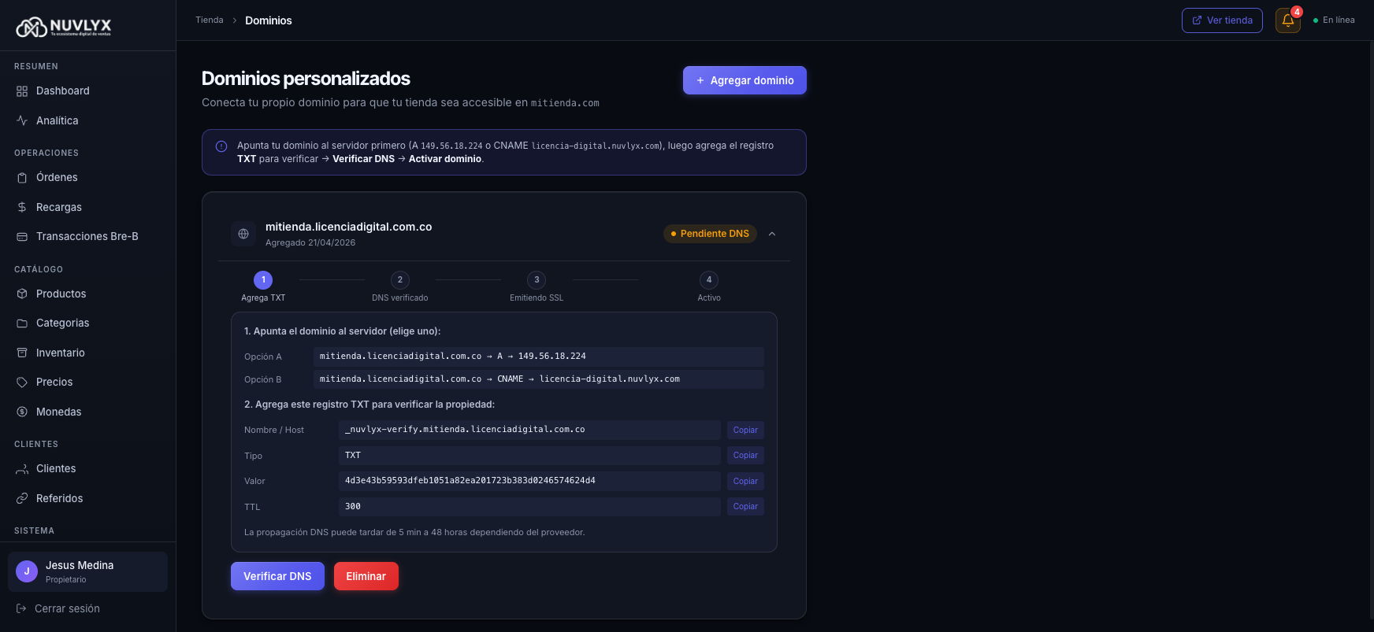Viewport: 1374px width, 632px height.
Task: Click the Cerrar sesión logout icon
Action: click(21, 608)
